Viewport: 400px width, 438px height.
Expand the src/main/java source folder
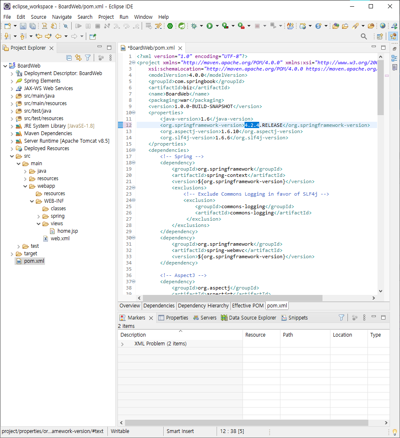point(12,96)
